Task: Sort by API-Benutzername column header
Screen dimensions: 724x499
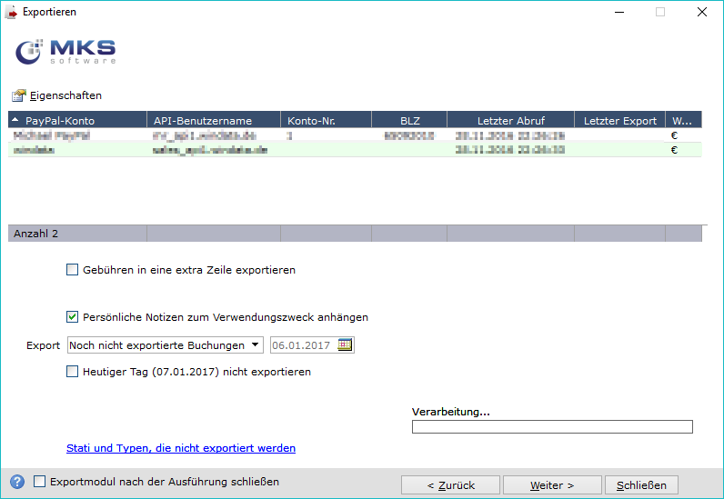Action: coord(214,120)
